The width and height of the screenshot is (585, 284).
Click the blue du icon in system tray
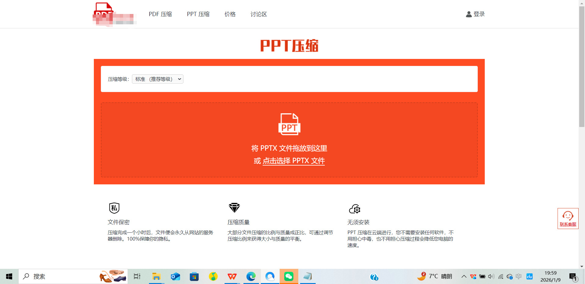(x=530, y=276)
